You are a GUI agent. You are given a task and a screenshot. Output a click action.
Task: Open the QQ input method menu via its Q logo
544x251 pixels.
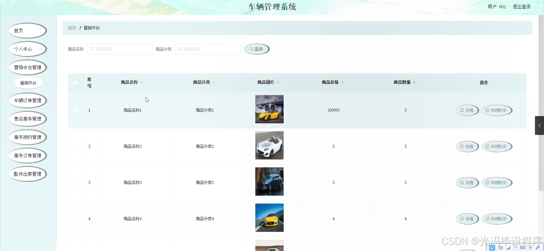click(492, 248)
